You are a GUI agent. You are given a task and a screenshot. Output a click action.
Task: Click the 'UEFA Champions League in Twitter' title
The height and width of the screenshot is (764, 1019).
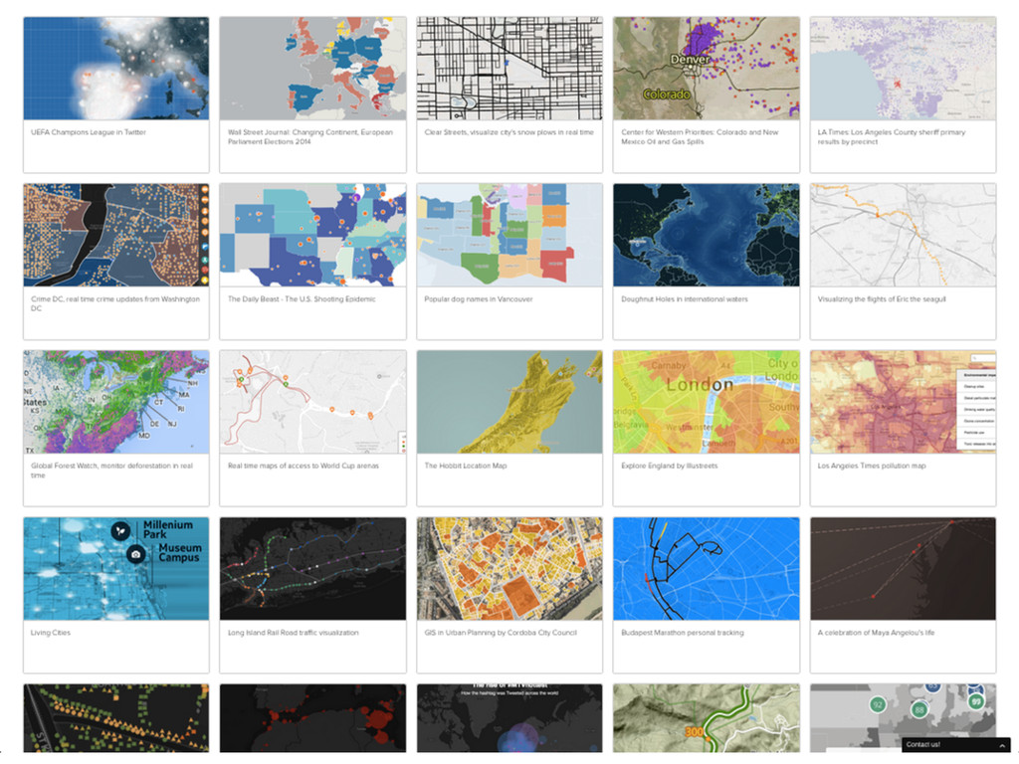89,132
